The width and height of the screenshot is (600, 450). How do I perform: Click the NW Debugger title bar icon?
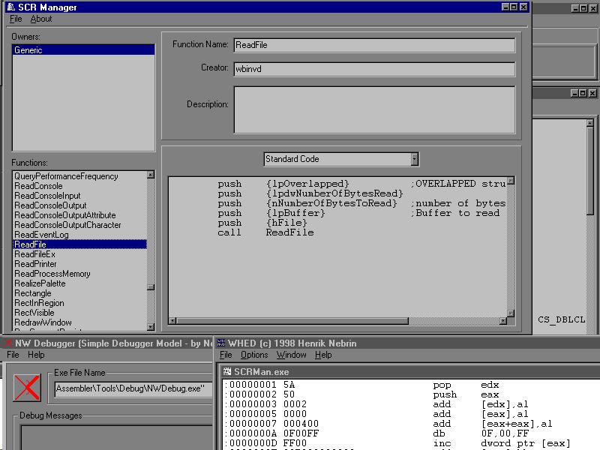[x=8, y=343]
